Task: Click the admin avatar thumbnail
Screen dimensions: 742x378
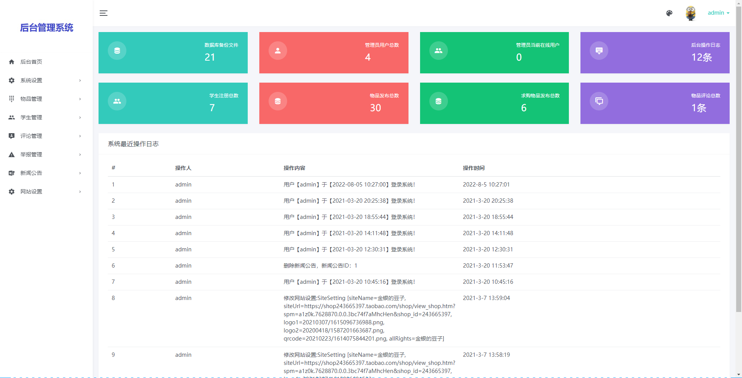Action: coord(690,13)
